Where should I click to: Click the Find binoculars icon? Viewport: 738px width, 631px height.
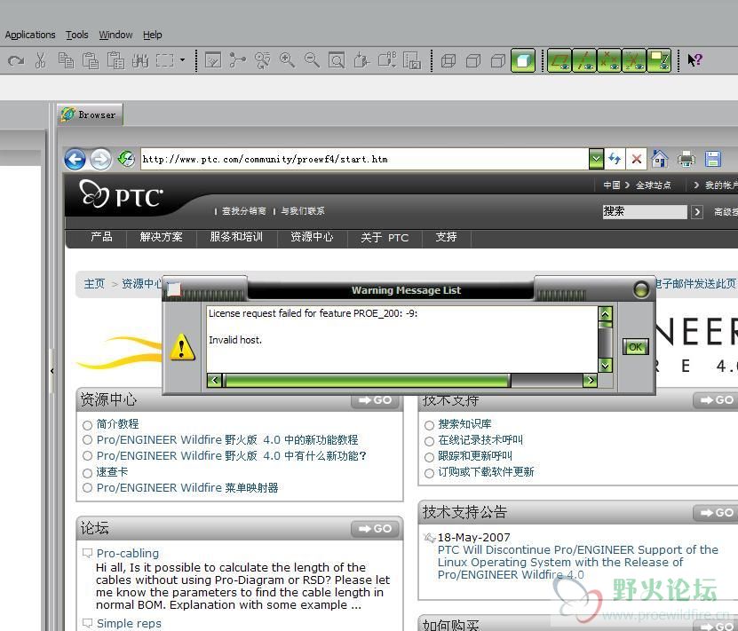coord(140,60)
